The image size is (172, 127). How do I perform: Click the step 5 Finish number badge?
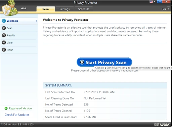point(4,50)
